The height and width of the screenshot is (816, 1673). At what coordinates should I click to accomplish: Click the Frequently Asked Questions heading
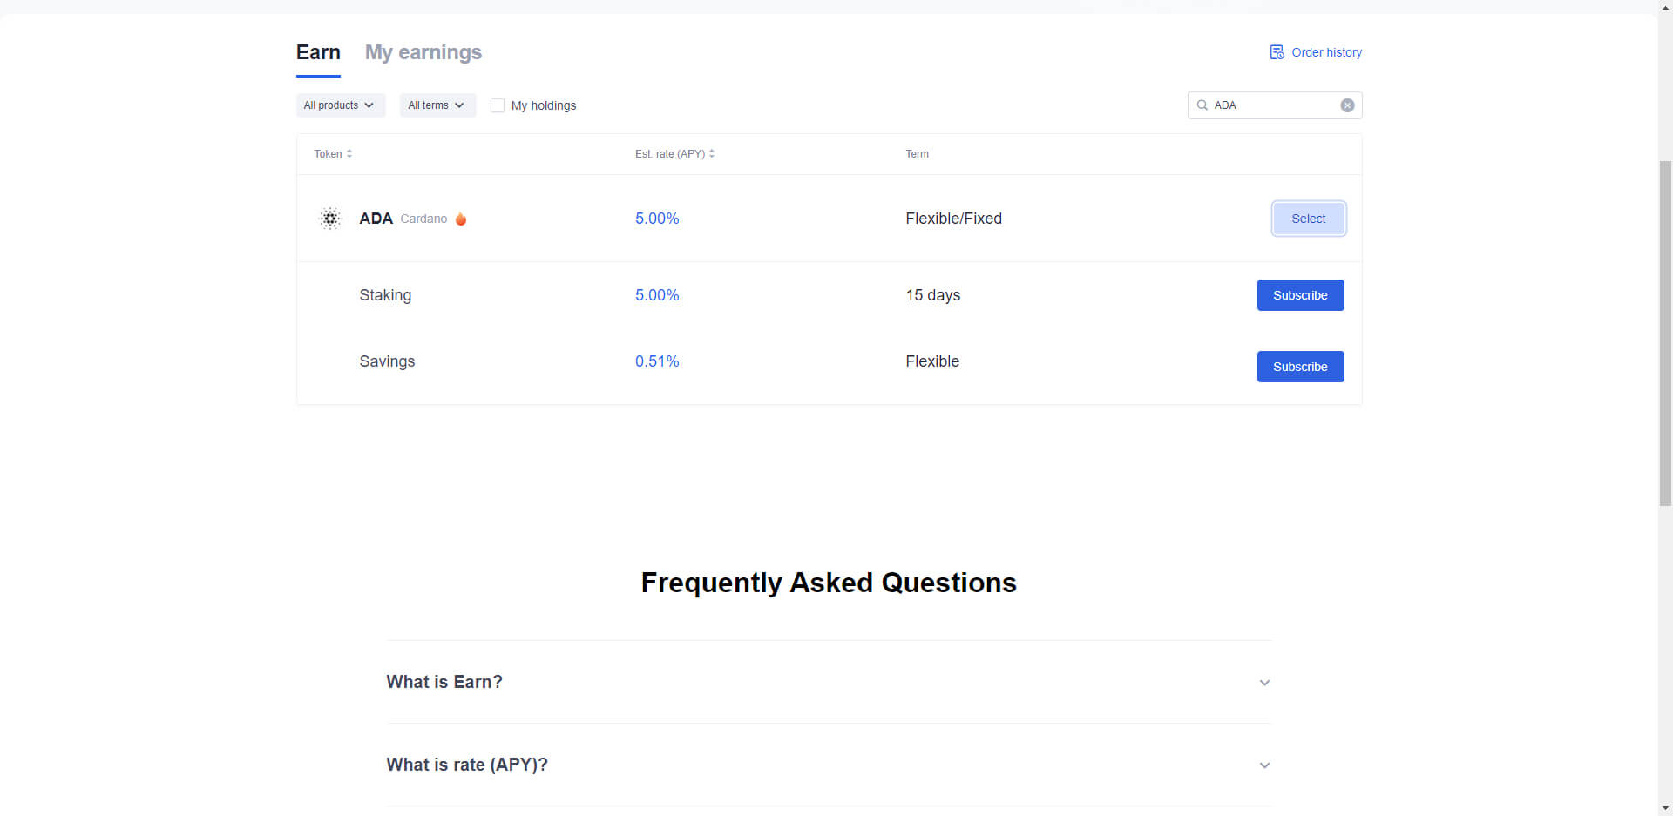(x=829, y=583)
